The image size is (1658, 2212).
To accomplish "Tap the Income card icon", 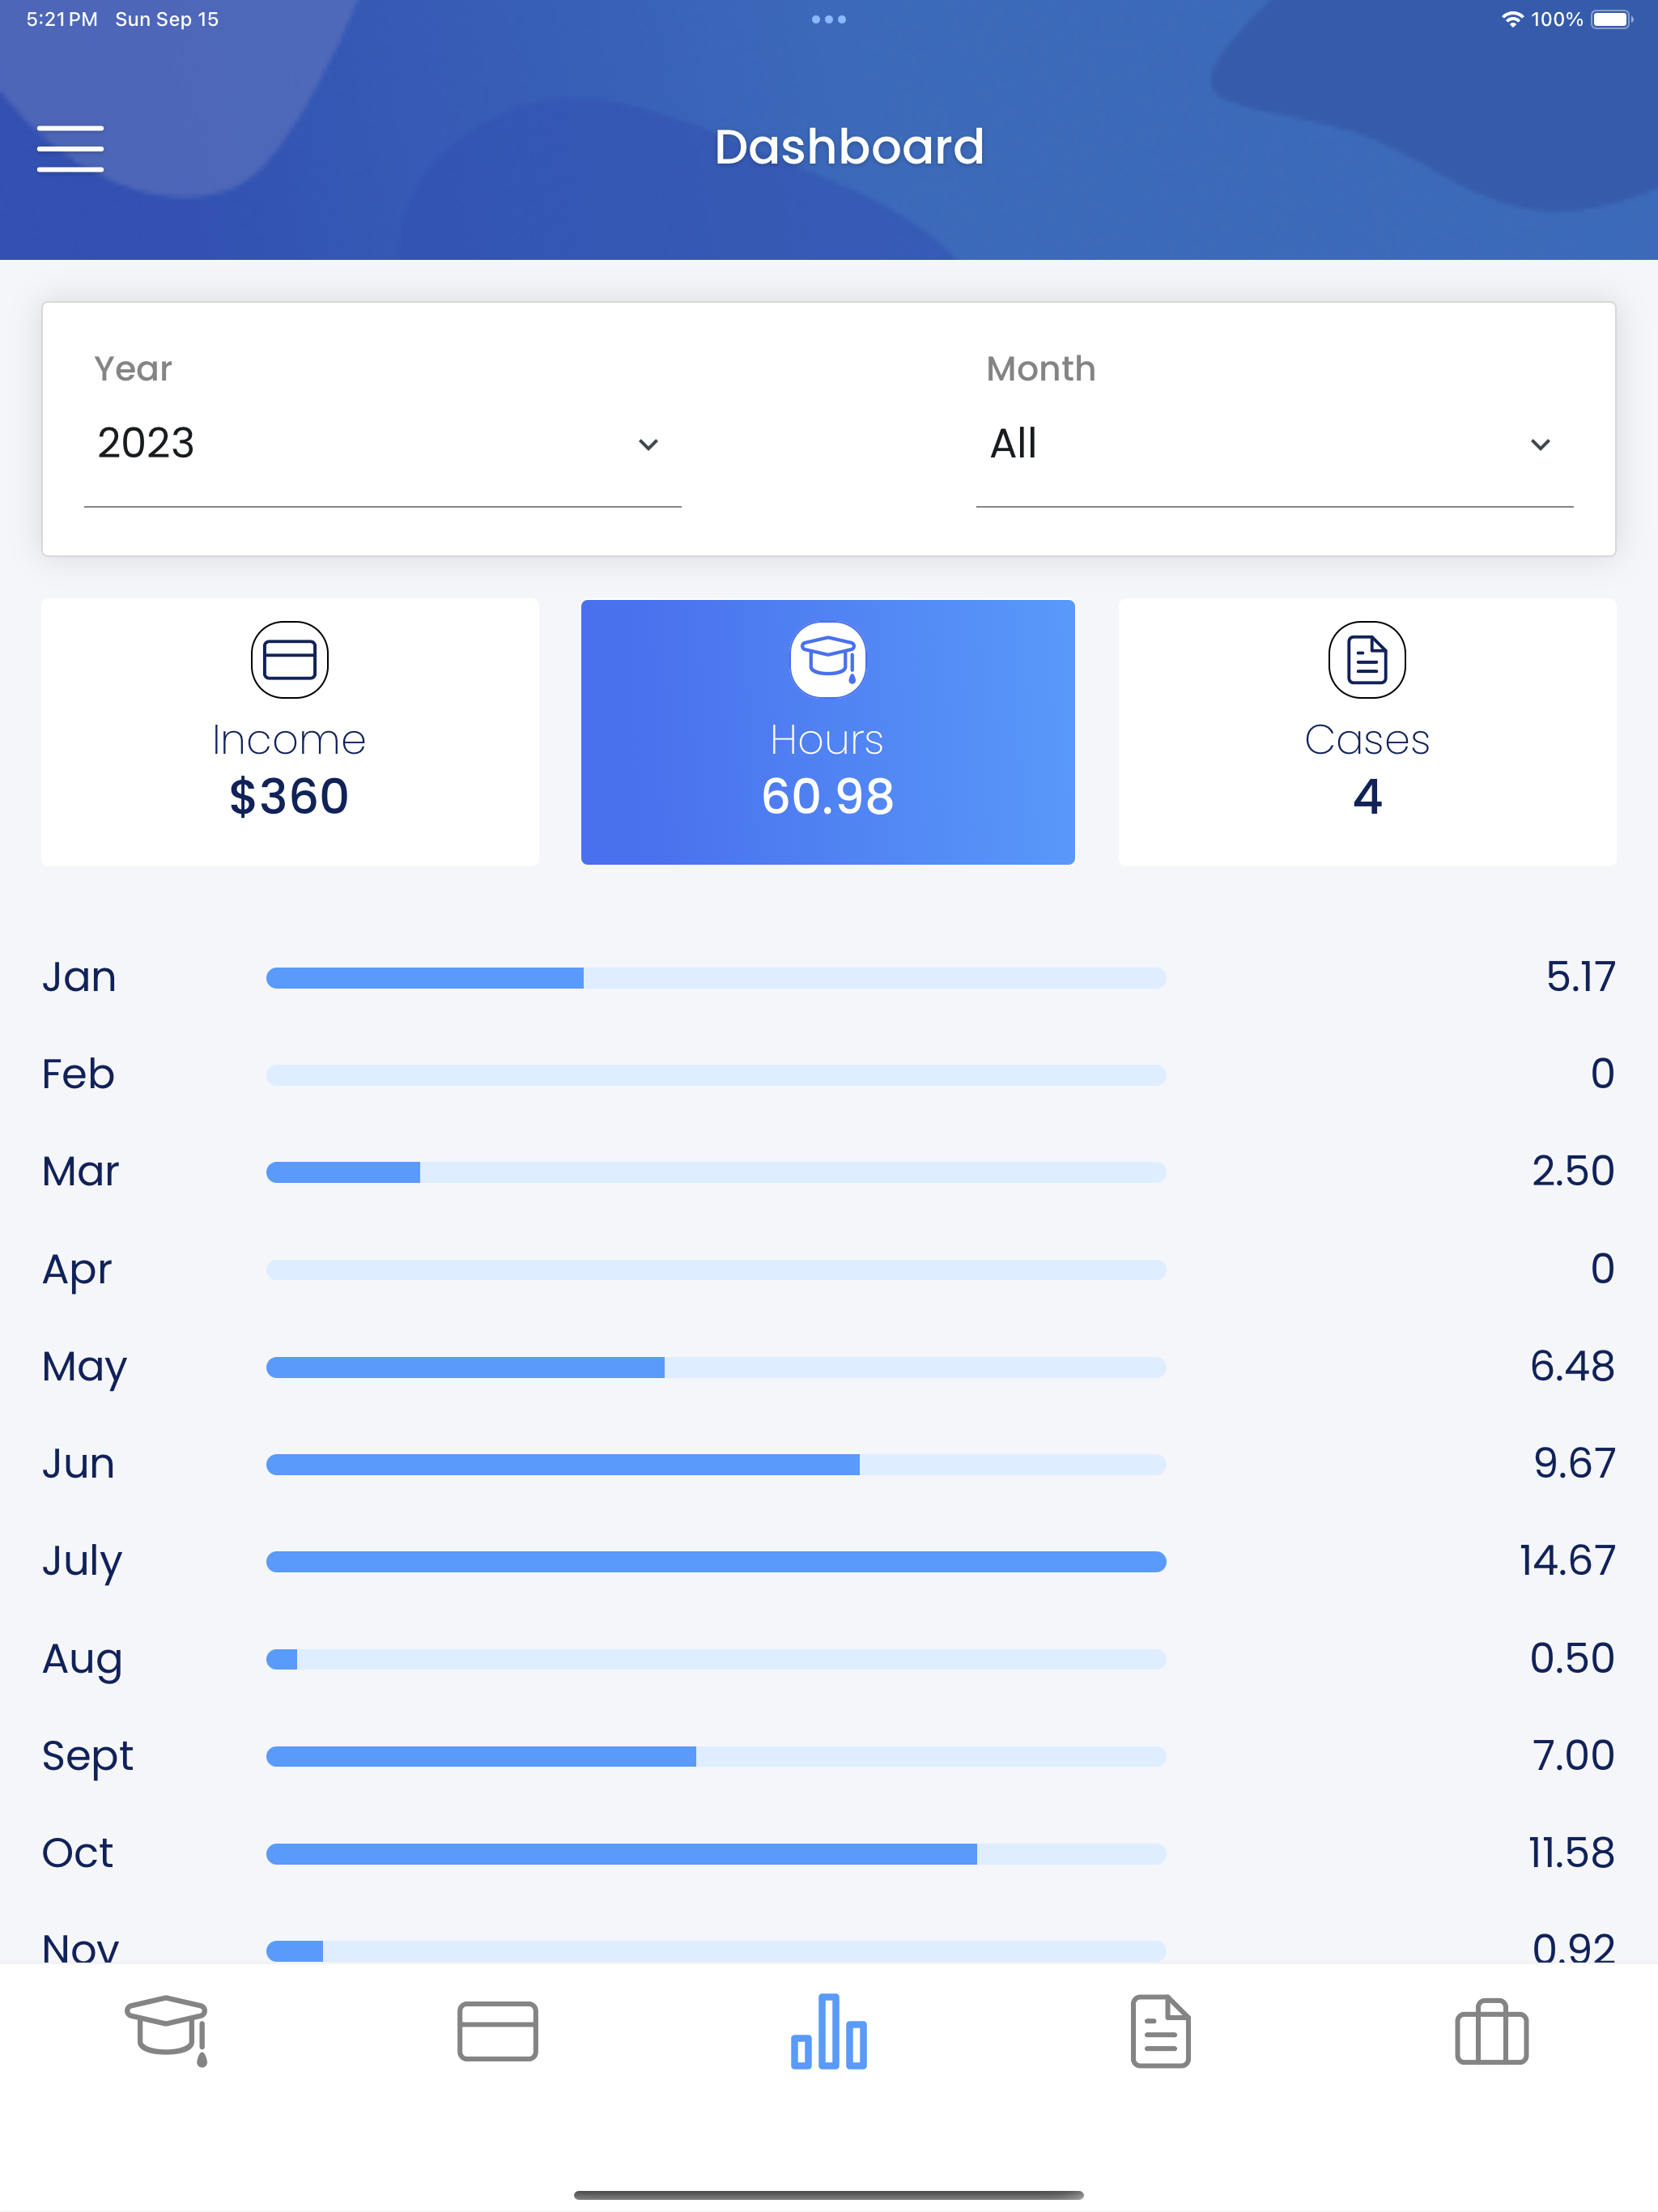I will 290,660.
